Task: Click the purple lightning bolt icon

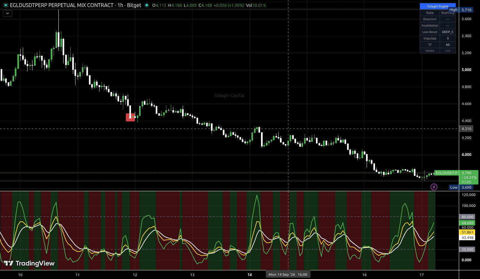Action: [x=434, y=187]
